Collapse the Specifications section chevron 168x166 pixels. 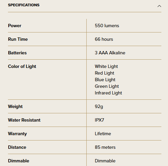[159, 6]
